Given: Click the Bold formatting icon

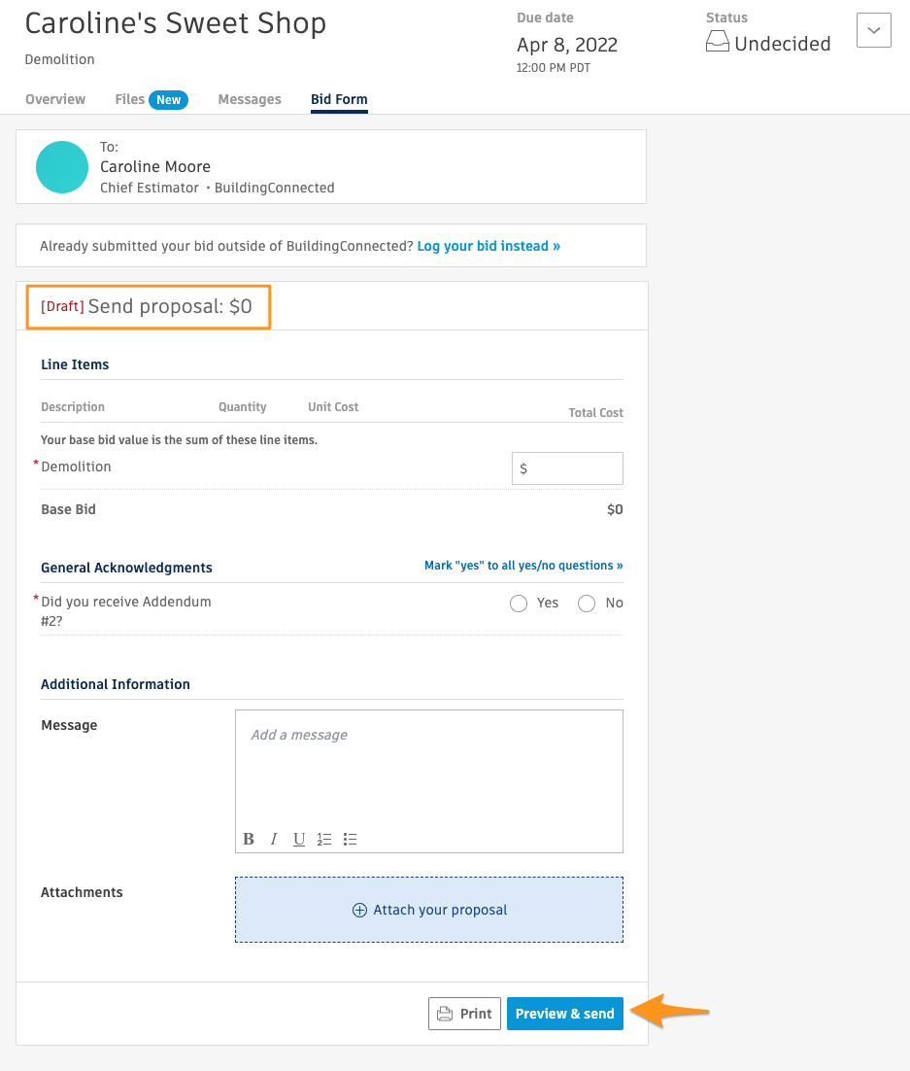Looking at the screenshot, I should (x=249, y=839).
